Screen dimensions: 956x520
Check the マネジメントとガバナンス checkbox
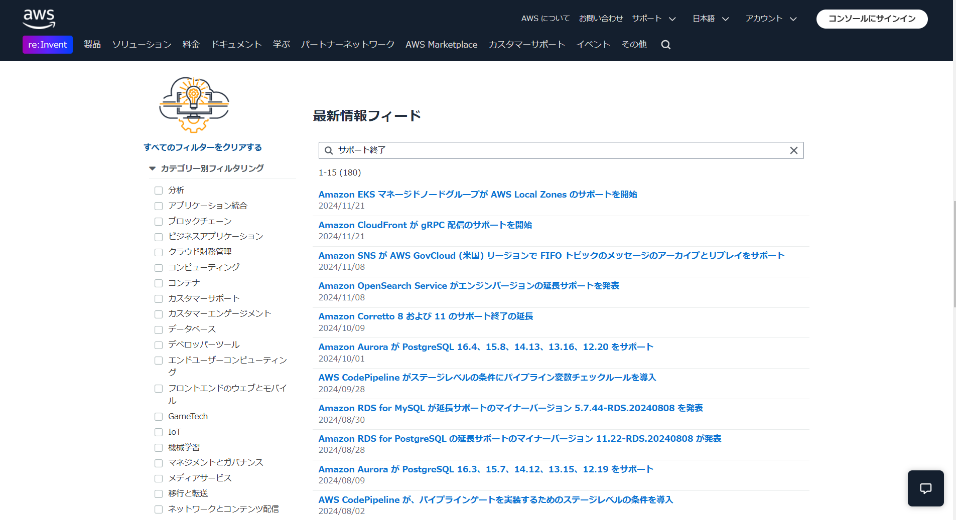159,463
